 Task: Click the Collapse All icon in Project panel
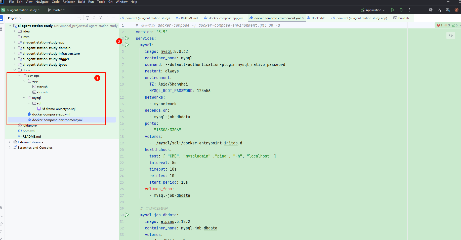(x=101, y=18)
